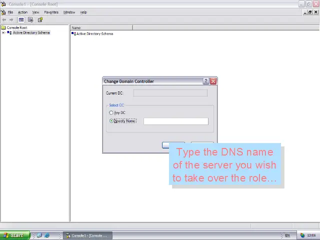Open the Favorites menu

tap(51, 12)
